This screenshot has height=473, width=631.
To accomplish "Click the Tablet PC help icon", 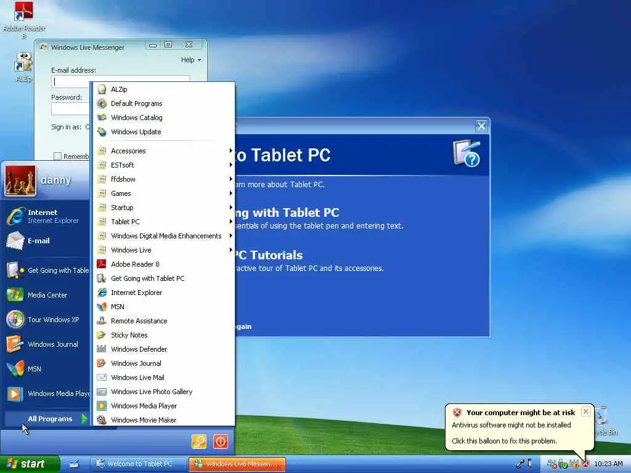I will 467,153.
